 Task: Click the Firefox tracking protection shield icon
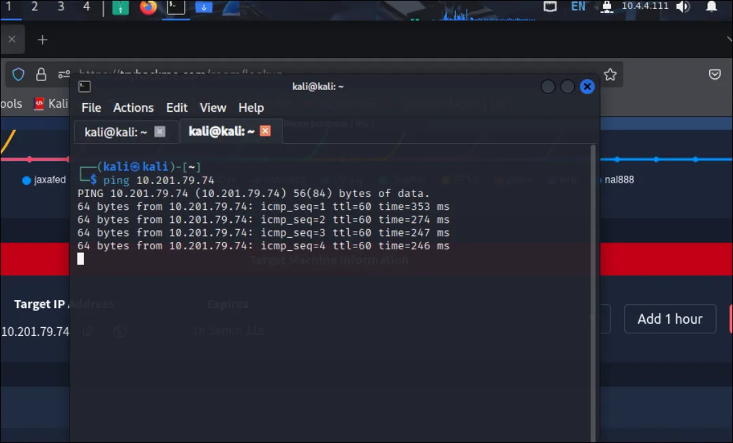[x=18, y=74]
